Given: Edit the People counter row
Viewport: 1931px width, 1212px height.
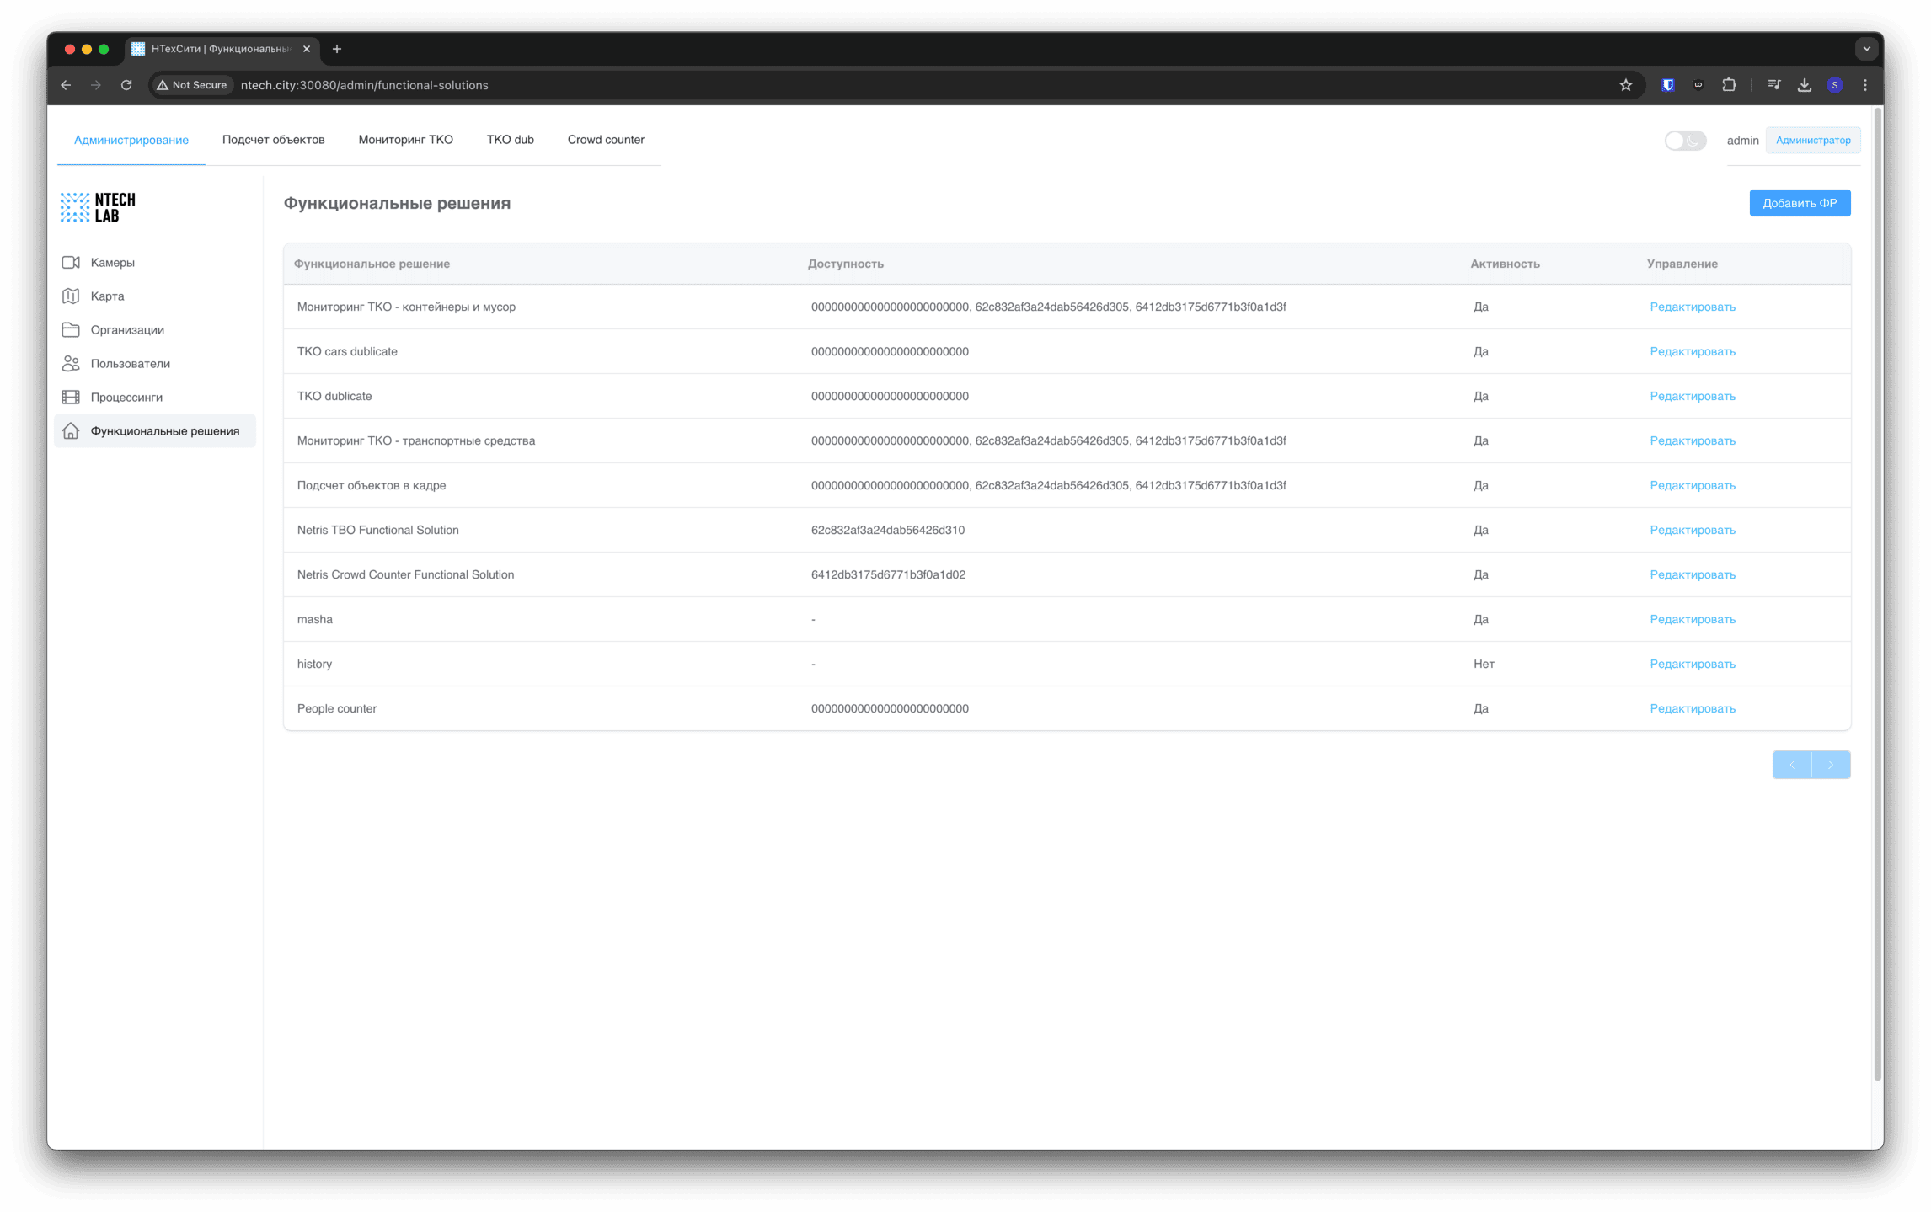Looking at the screenshot, I should pyautogui.click(x=1692, y=709).
